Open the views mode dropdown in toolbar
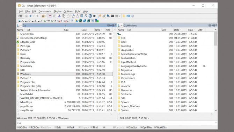 pos(118,16)
